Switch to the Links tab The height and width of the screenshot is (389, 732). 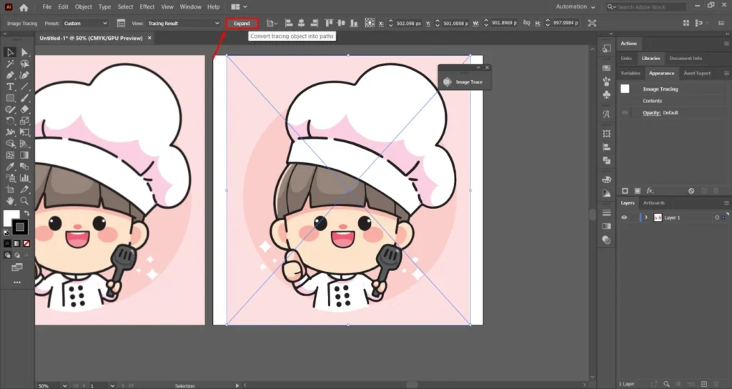626,59
